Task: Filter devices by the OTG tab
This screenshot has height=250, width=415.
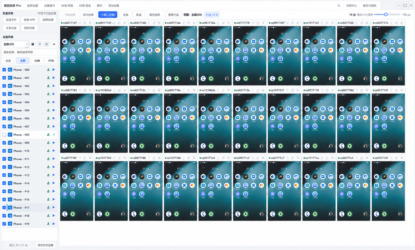Action: (51, 61)
